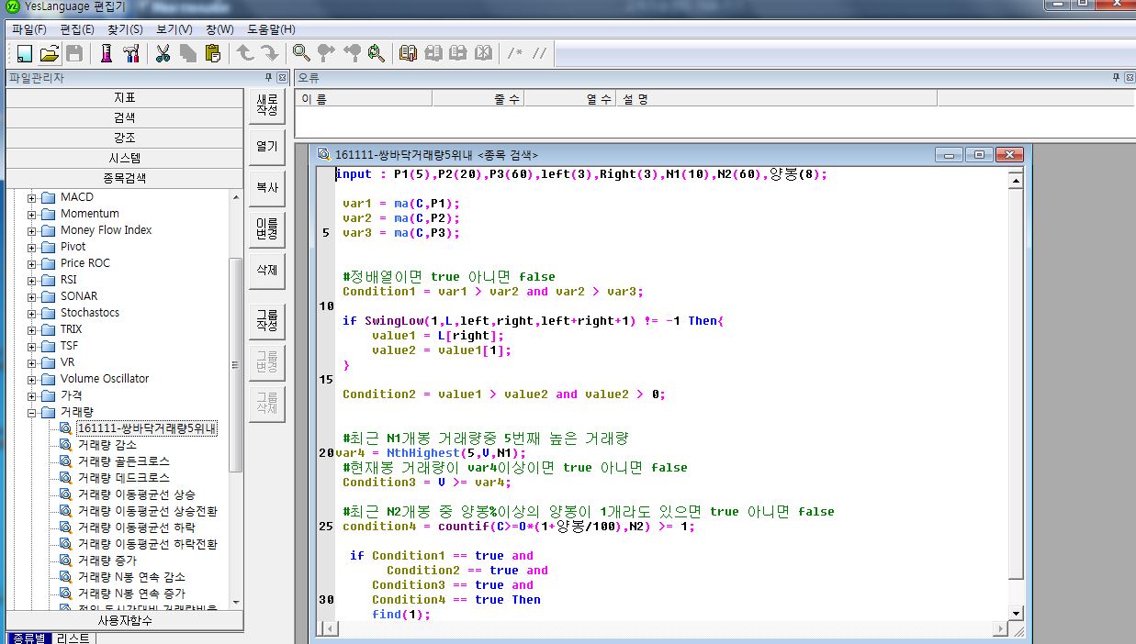Click the new file toolbar icon
Viewport: 1136px width, 644px height.
click(25, 53)
